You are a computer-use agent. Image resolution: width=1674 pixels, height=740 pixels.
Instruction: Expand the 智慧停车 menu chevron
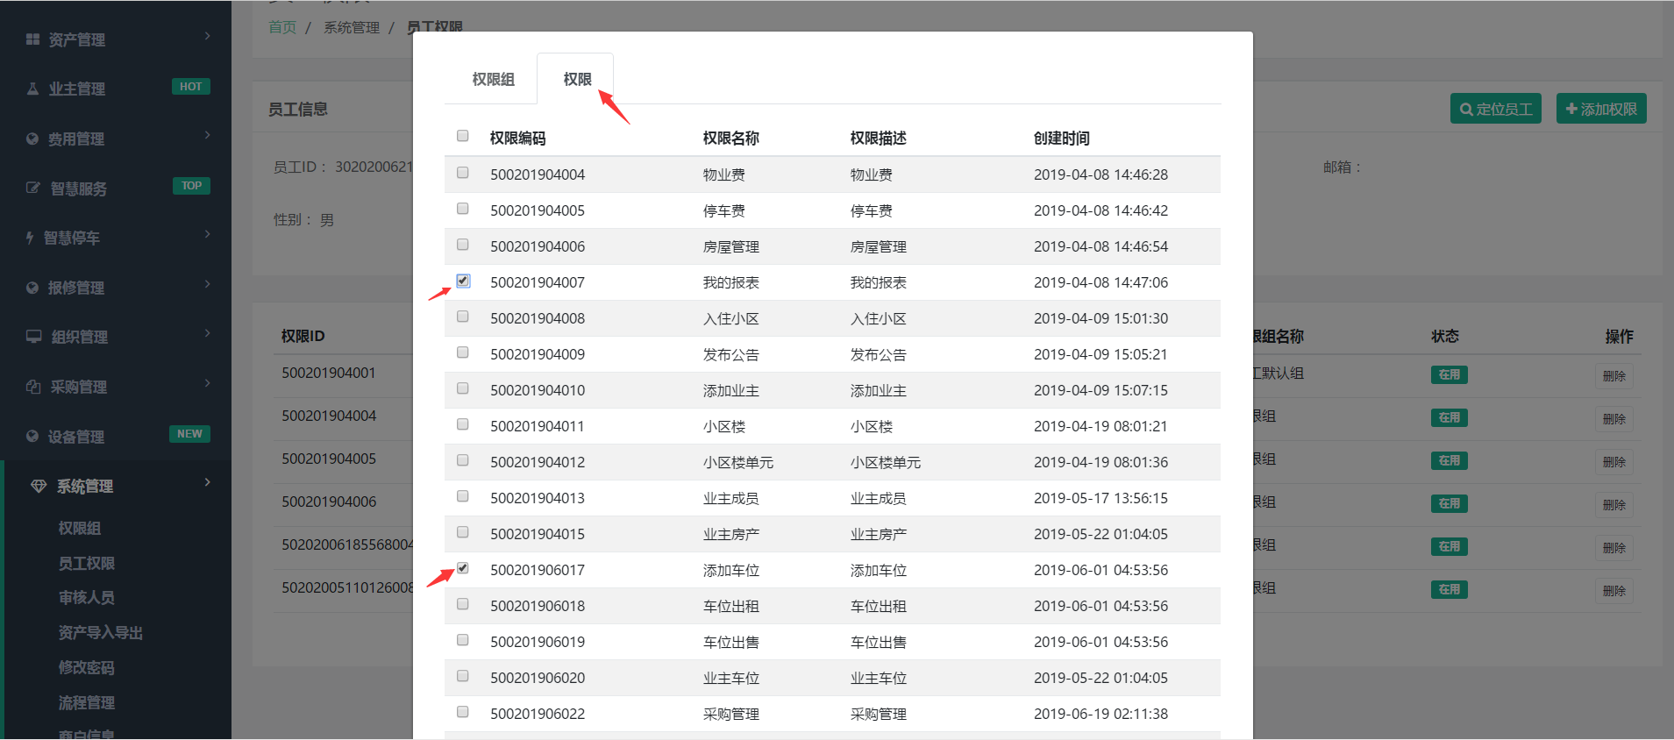point(208,234)
